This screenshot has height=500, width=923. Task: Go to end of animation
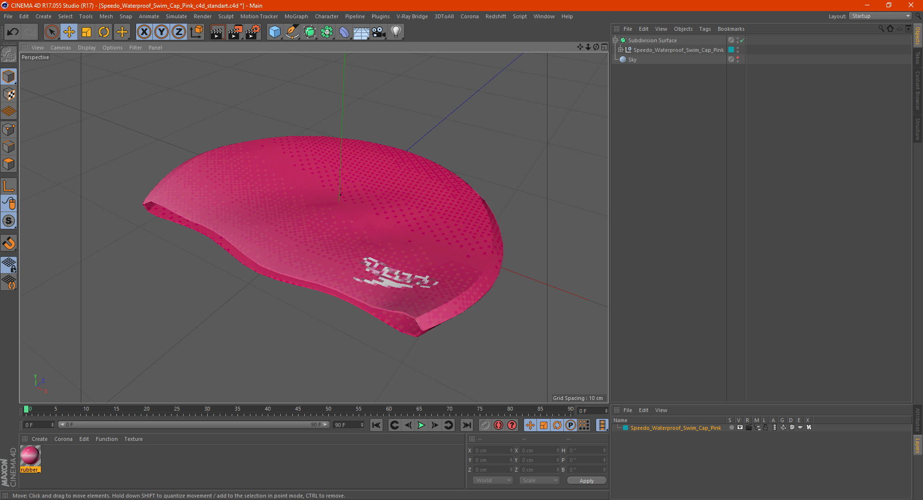(x=466, y=425)
